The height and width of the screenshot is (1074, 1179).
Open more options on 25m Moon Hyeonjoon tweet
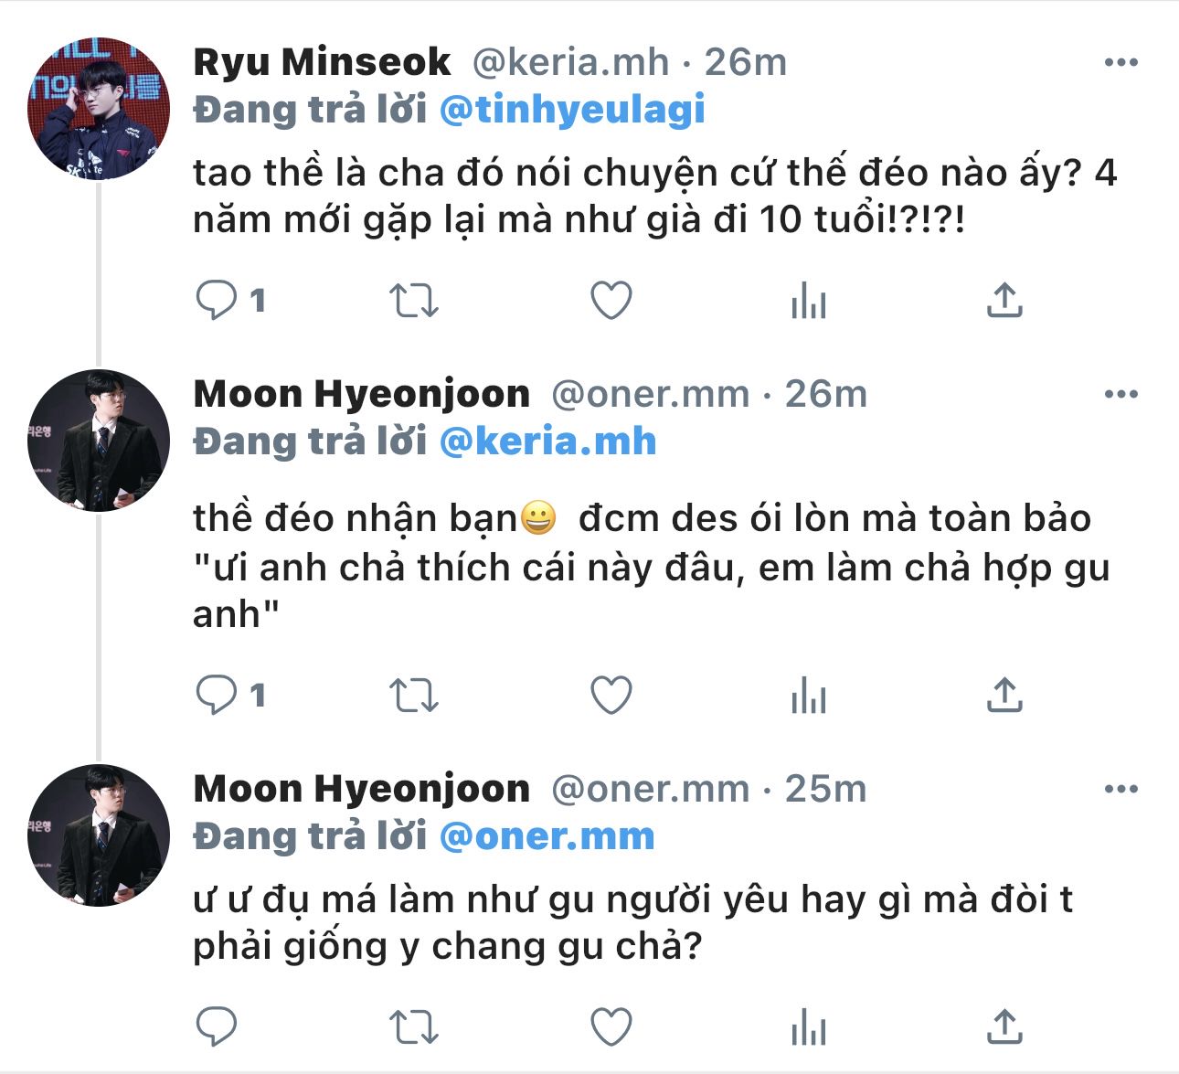pyautogui.click(x=1121, y=790)
